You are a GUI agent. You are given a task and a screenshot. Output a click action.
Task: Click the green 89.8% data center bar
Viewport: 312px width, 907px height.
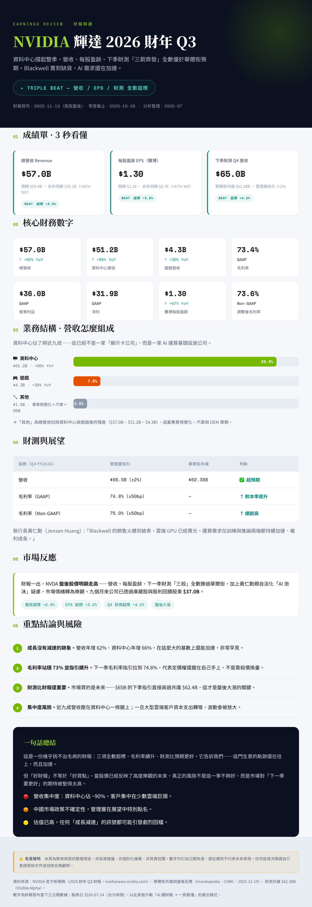[x=175, y=362]
